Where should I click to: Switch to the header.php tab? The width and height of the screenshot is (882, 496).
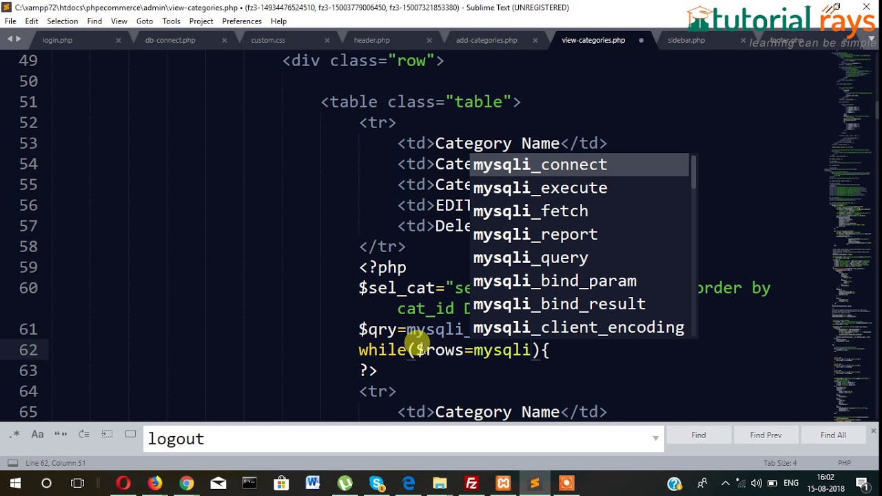[x=371, y=40]
